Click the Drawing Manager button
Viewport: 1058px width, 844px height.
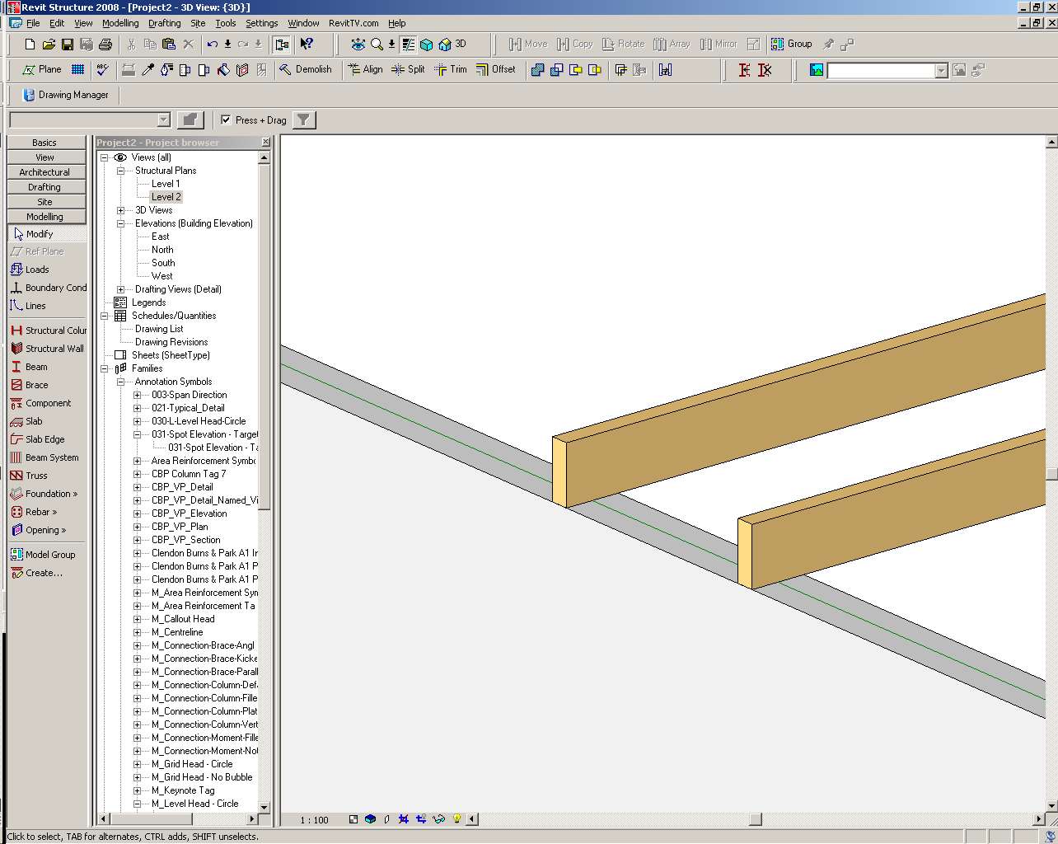(66, 95)
